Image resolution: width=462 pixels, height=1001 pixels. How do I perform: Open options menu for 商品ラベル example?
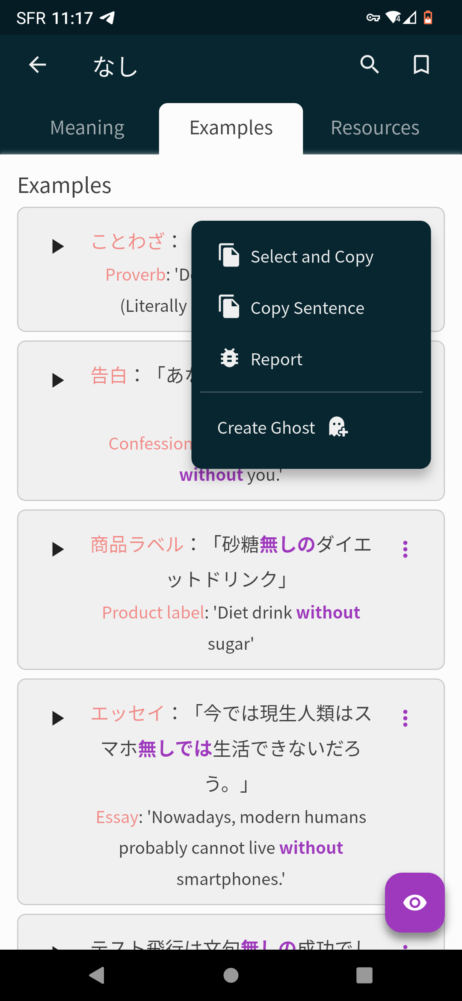[405, 549]
